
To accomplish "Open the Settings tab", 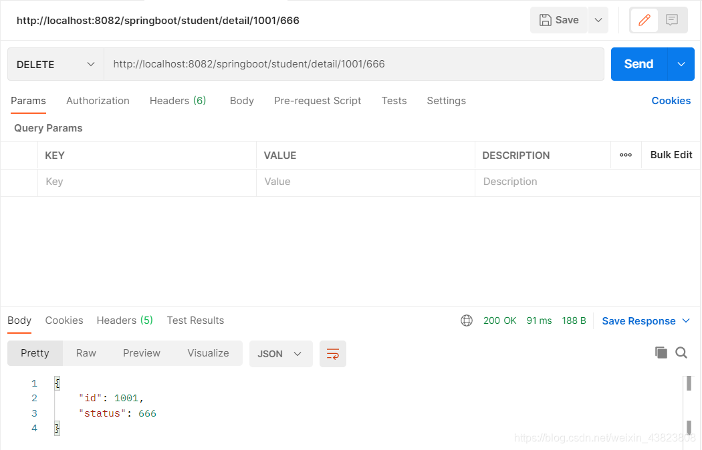I will [x=447, y=101].
